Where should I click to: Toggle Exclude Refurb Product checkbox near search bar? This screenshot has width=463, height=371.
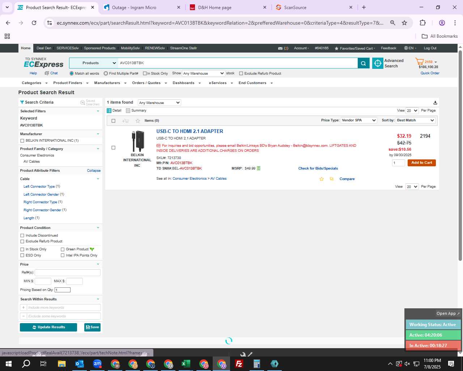(x=241, y=74)
